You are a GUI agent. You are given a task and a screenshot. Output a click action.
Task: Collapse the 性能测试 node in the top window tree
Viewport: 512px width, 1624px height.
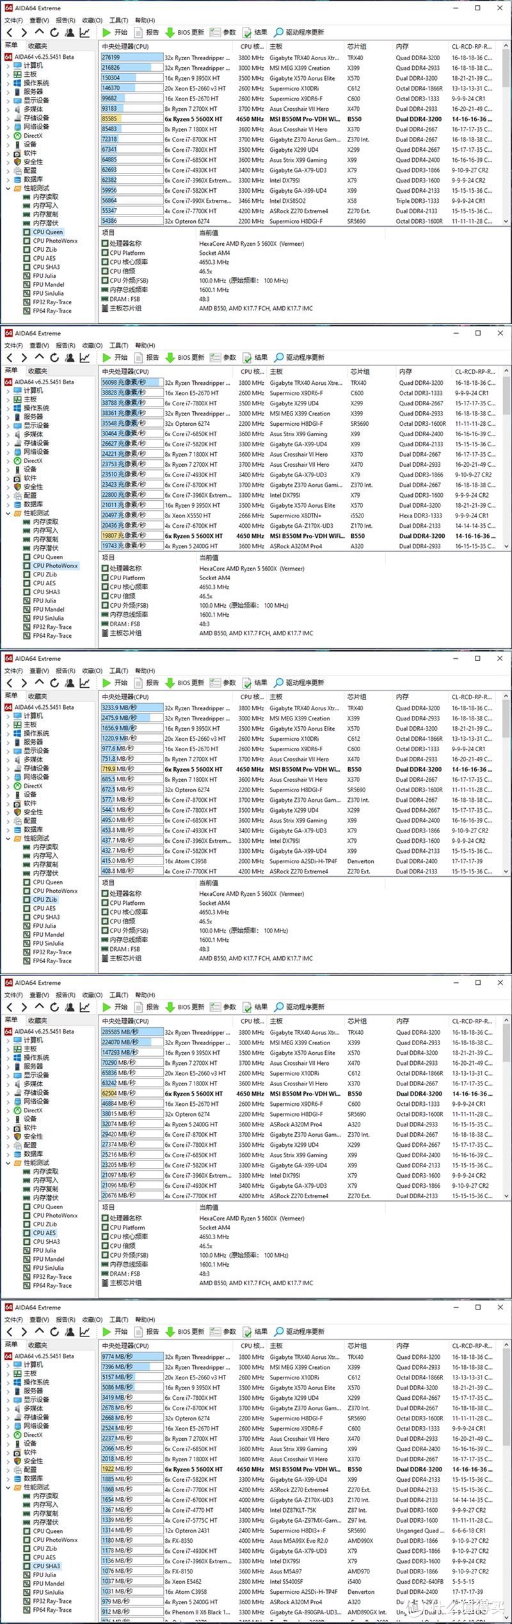tap(8, 188)
